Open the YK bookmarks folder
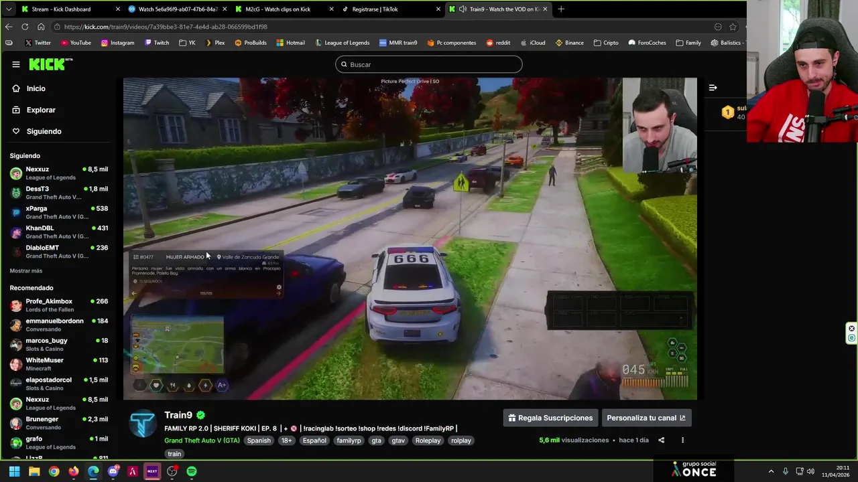The width and height of the screenshot is (858, 482). pyautogui.click(x=187, y=43)
